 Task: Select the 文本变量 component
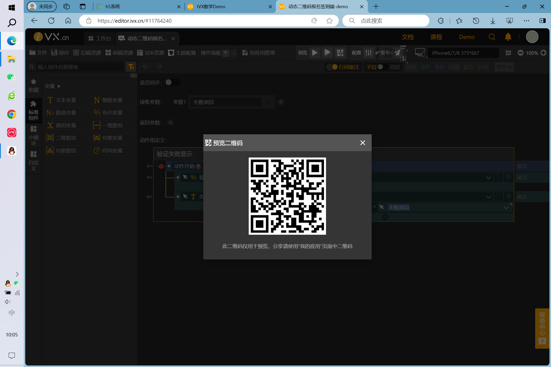pyautogui.click(x=66, y=100)
